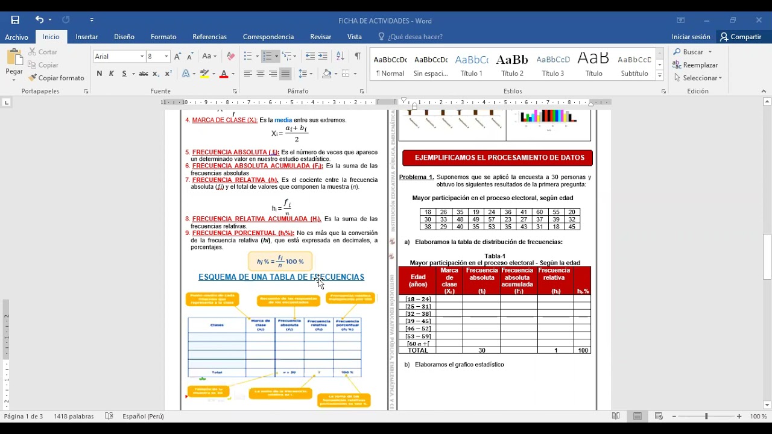
Task: Open the Fuente dialog launcher
Action: tap(235, 92)
